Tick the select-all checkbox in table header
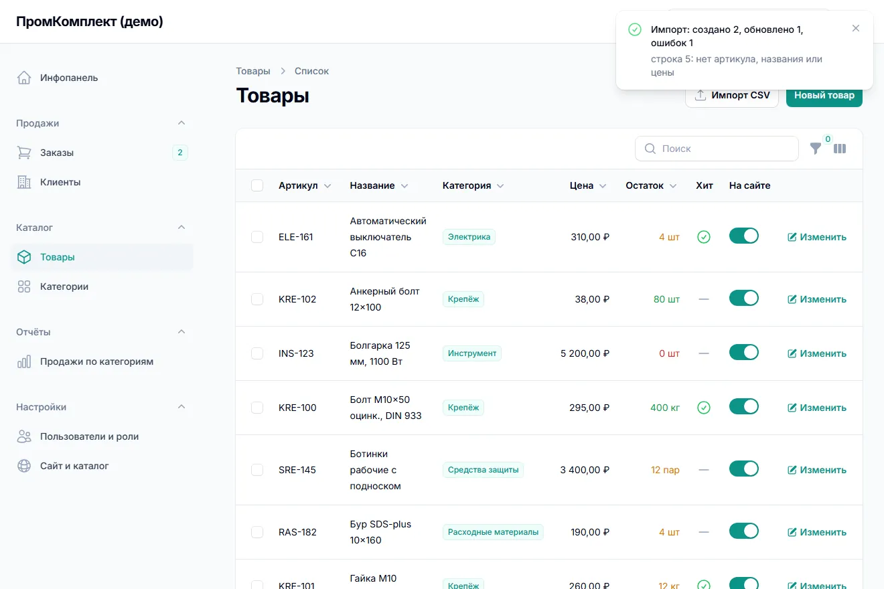The image size is (884, 589). tap(257, 185)
